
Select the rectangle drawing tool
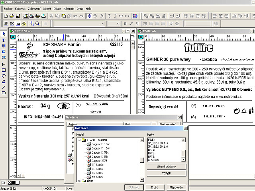[4, 70]
